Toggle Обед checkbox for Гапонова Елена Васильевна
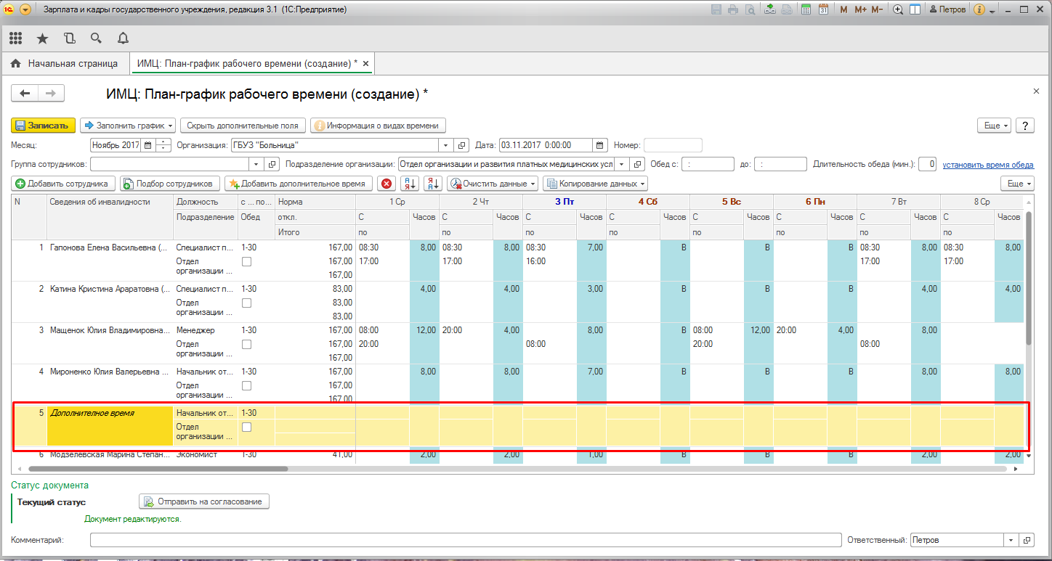 pyautogui.click(x=246, y=261)
